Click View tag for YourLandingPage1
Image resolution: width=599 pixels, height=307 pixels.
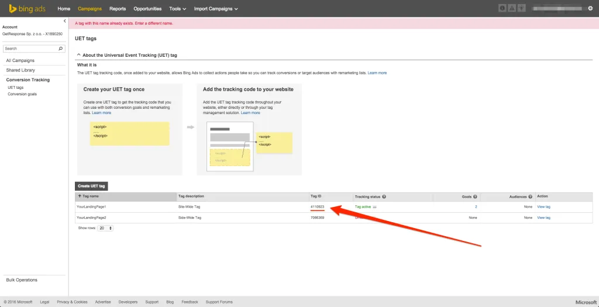[543, 206]
